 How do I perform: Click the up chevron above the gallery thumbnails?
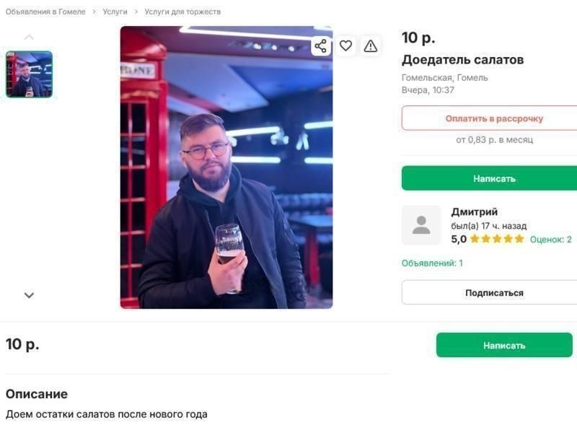(x=30, y=35)
